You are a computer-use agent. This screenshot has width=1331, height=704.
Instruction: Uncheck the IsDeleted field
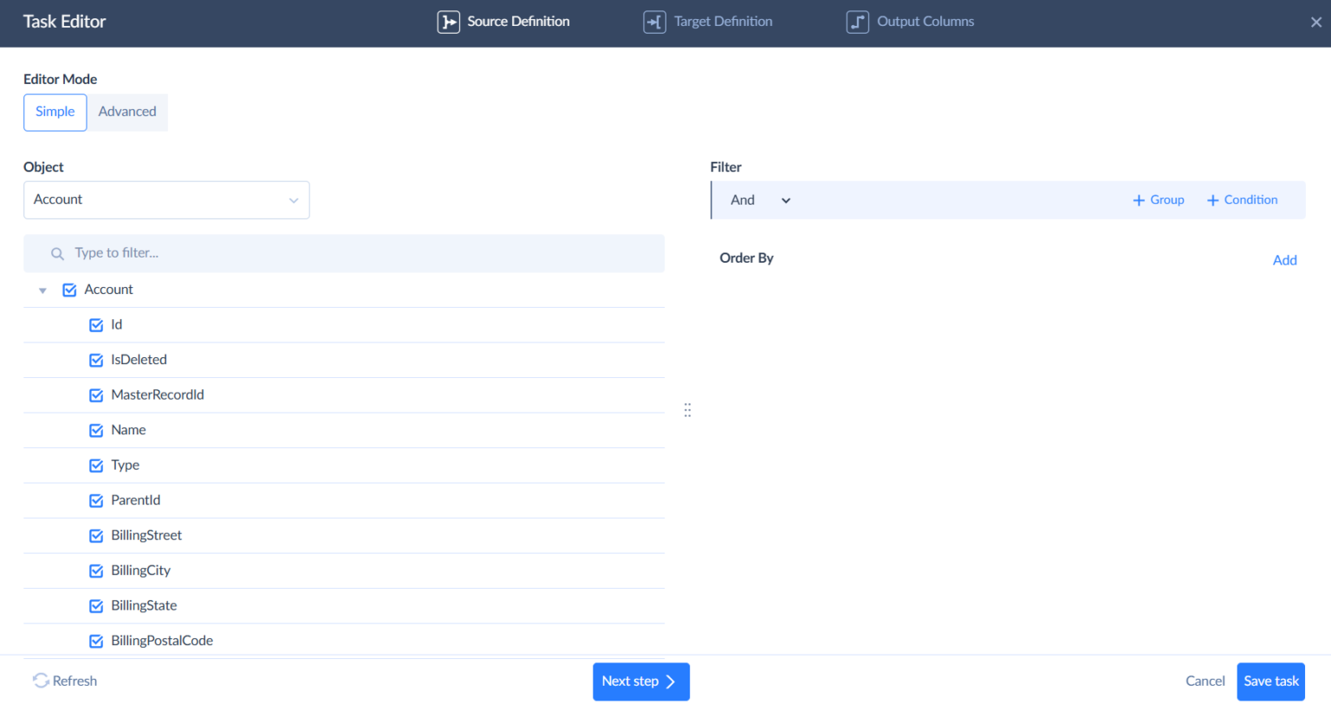[x=96, y=359]
